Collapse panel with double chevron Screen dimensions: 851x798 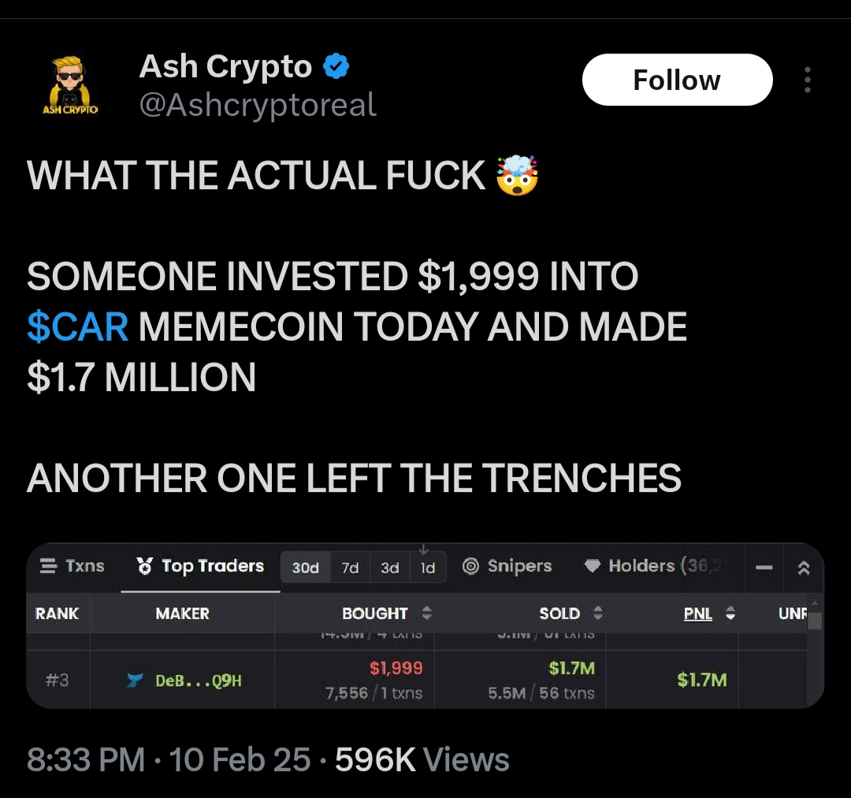[804, 568]
